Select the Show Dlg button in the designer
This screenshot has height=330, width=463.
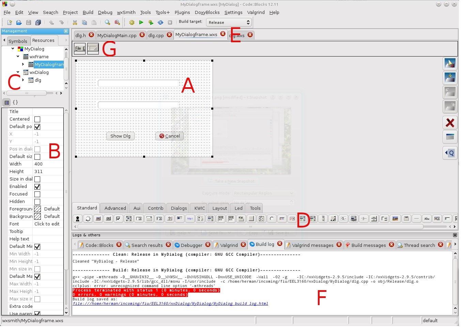(x=120, y=136)
